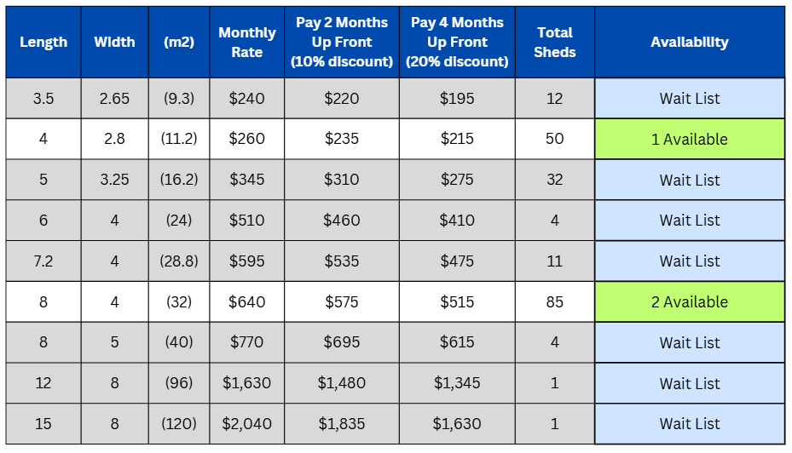Screen dimensions: 792x453
Task: Select the $240 monthly rate cell
Action: (x=247, y=99)
